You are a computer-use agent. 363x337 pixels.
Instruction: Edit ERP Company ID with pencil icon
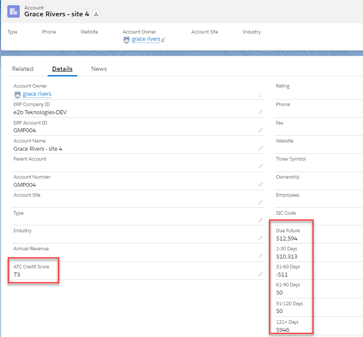pos(260,112)
